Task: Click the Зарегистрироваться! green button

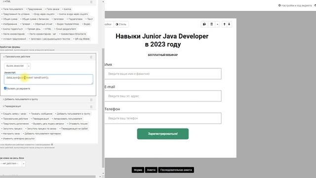Action: point(163,134)
